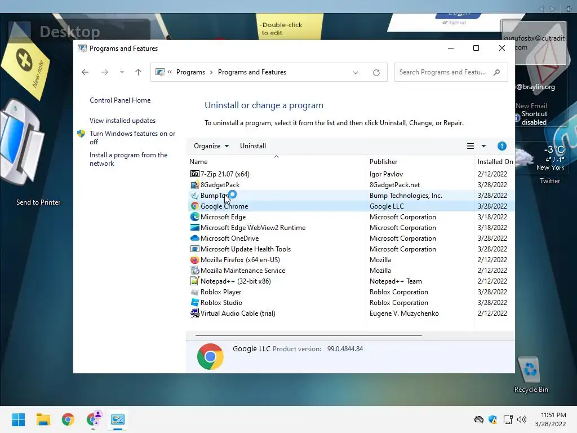Expand the address bar history dropdown
Screen dimensions: 577x433
tap(356, 73)
